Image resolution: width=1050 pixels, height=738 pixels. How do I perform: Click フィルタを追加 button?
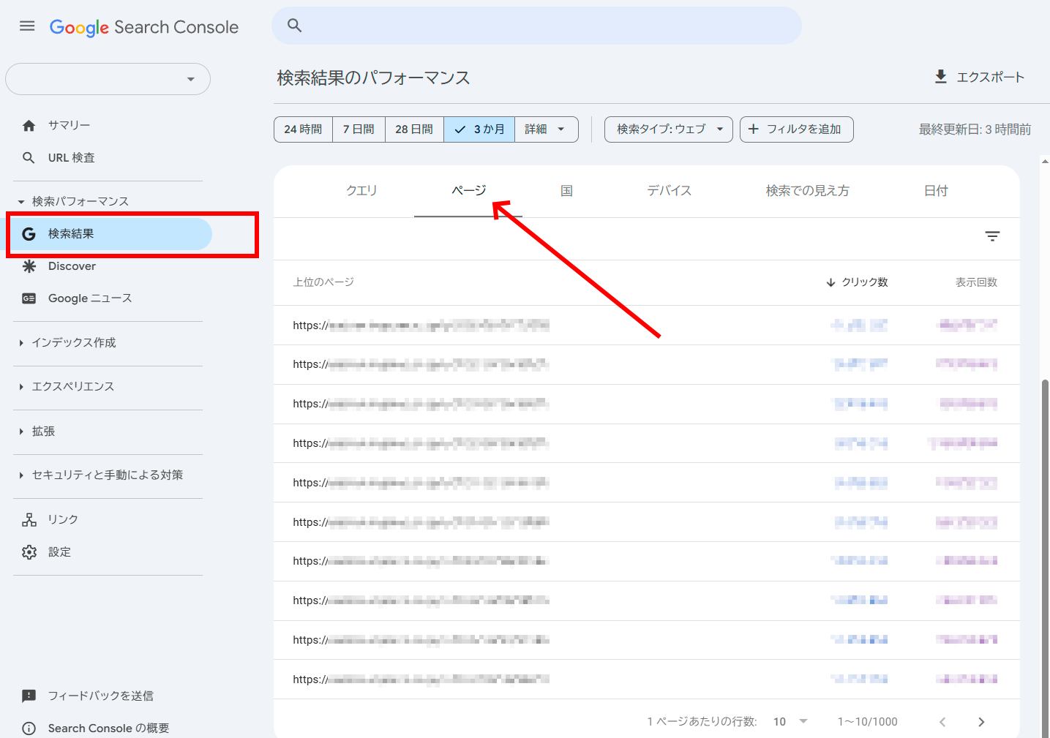(796, 129)
